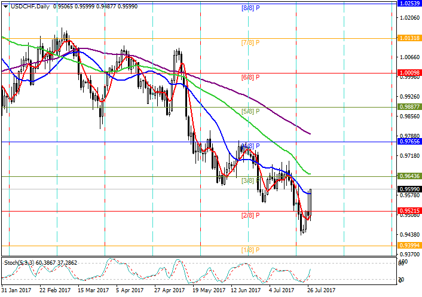
Task: Click the current price 0.95990 label
Action: tap(409, 189)
